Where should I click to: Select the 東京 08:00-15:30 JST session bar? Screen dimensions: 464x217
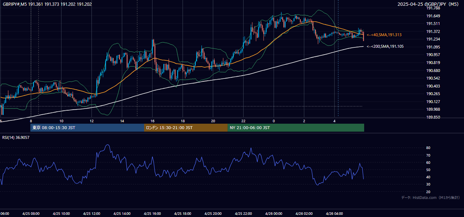pyautogui.click(x=87, y=128)
